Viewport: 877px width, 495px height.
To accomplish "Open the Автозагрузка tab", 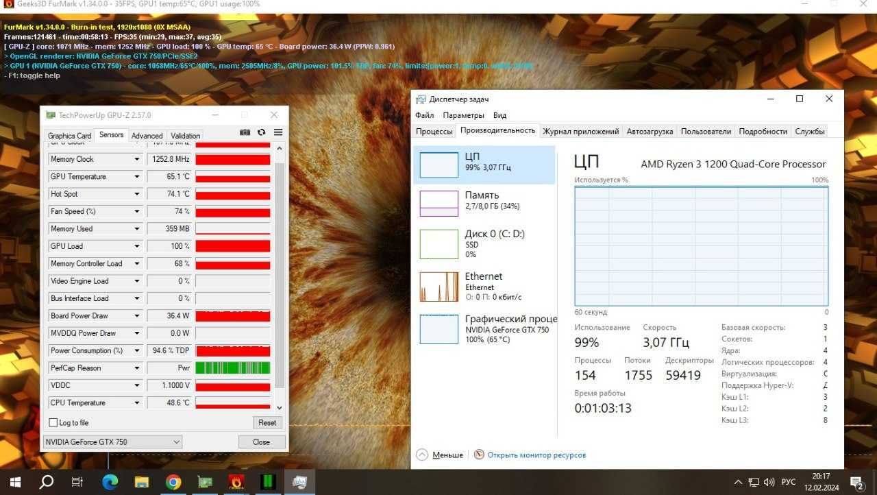I will point(650,132).
